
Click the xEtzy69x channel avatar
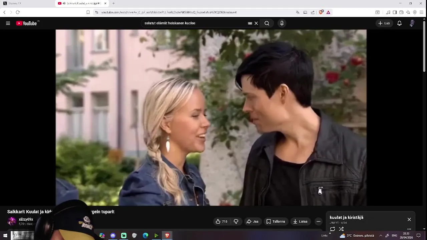12,221
